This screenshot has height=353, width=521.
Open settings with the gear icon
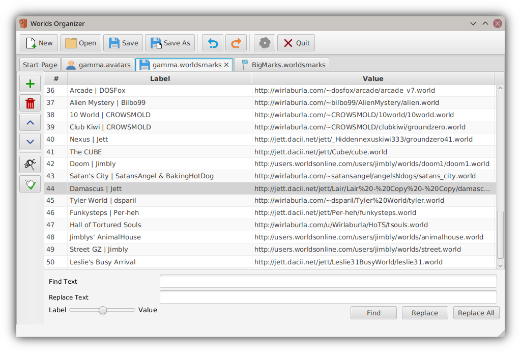click(x=265, y=43)
